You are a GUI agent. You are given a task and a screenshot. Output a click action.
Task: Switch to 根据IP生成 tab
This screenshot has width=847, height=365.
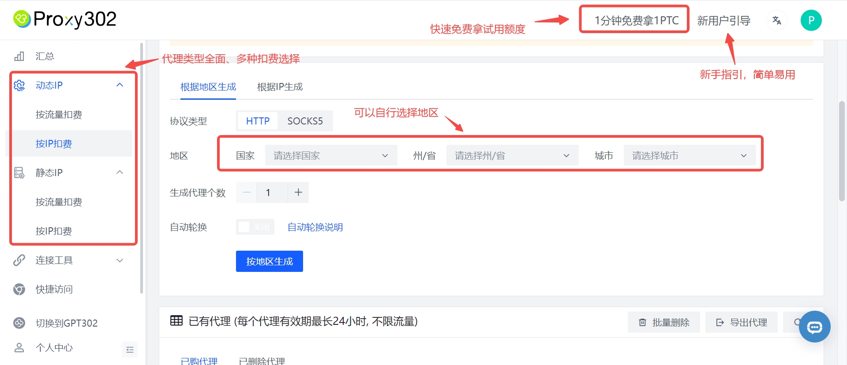(x=280, y=87)
